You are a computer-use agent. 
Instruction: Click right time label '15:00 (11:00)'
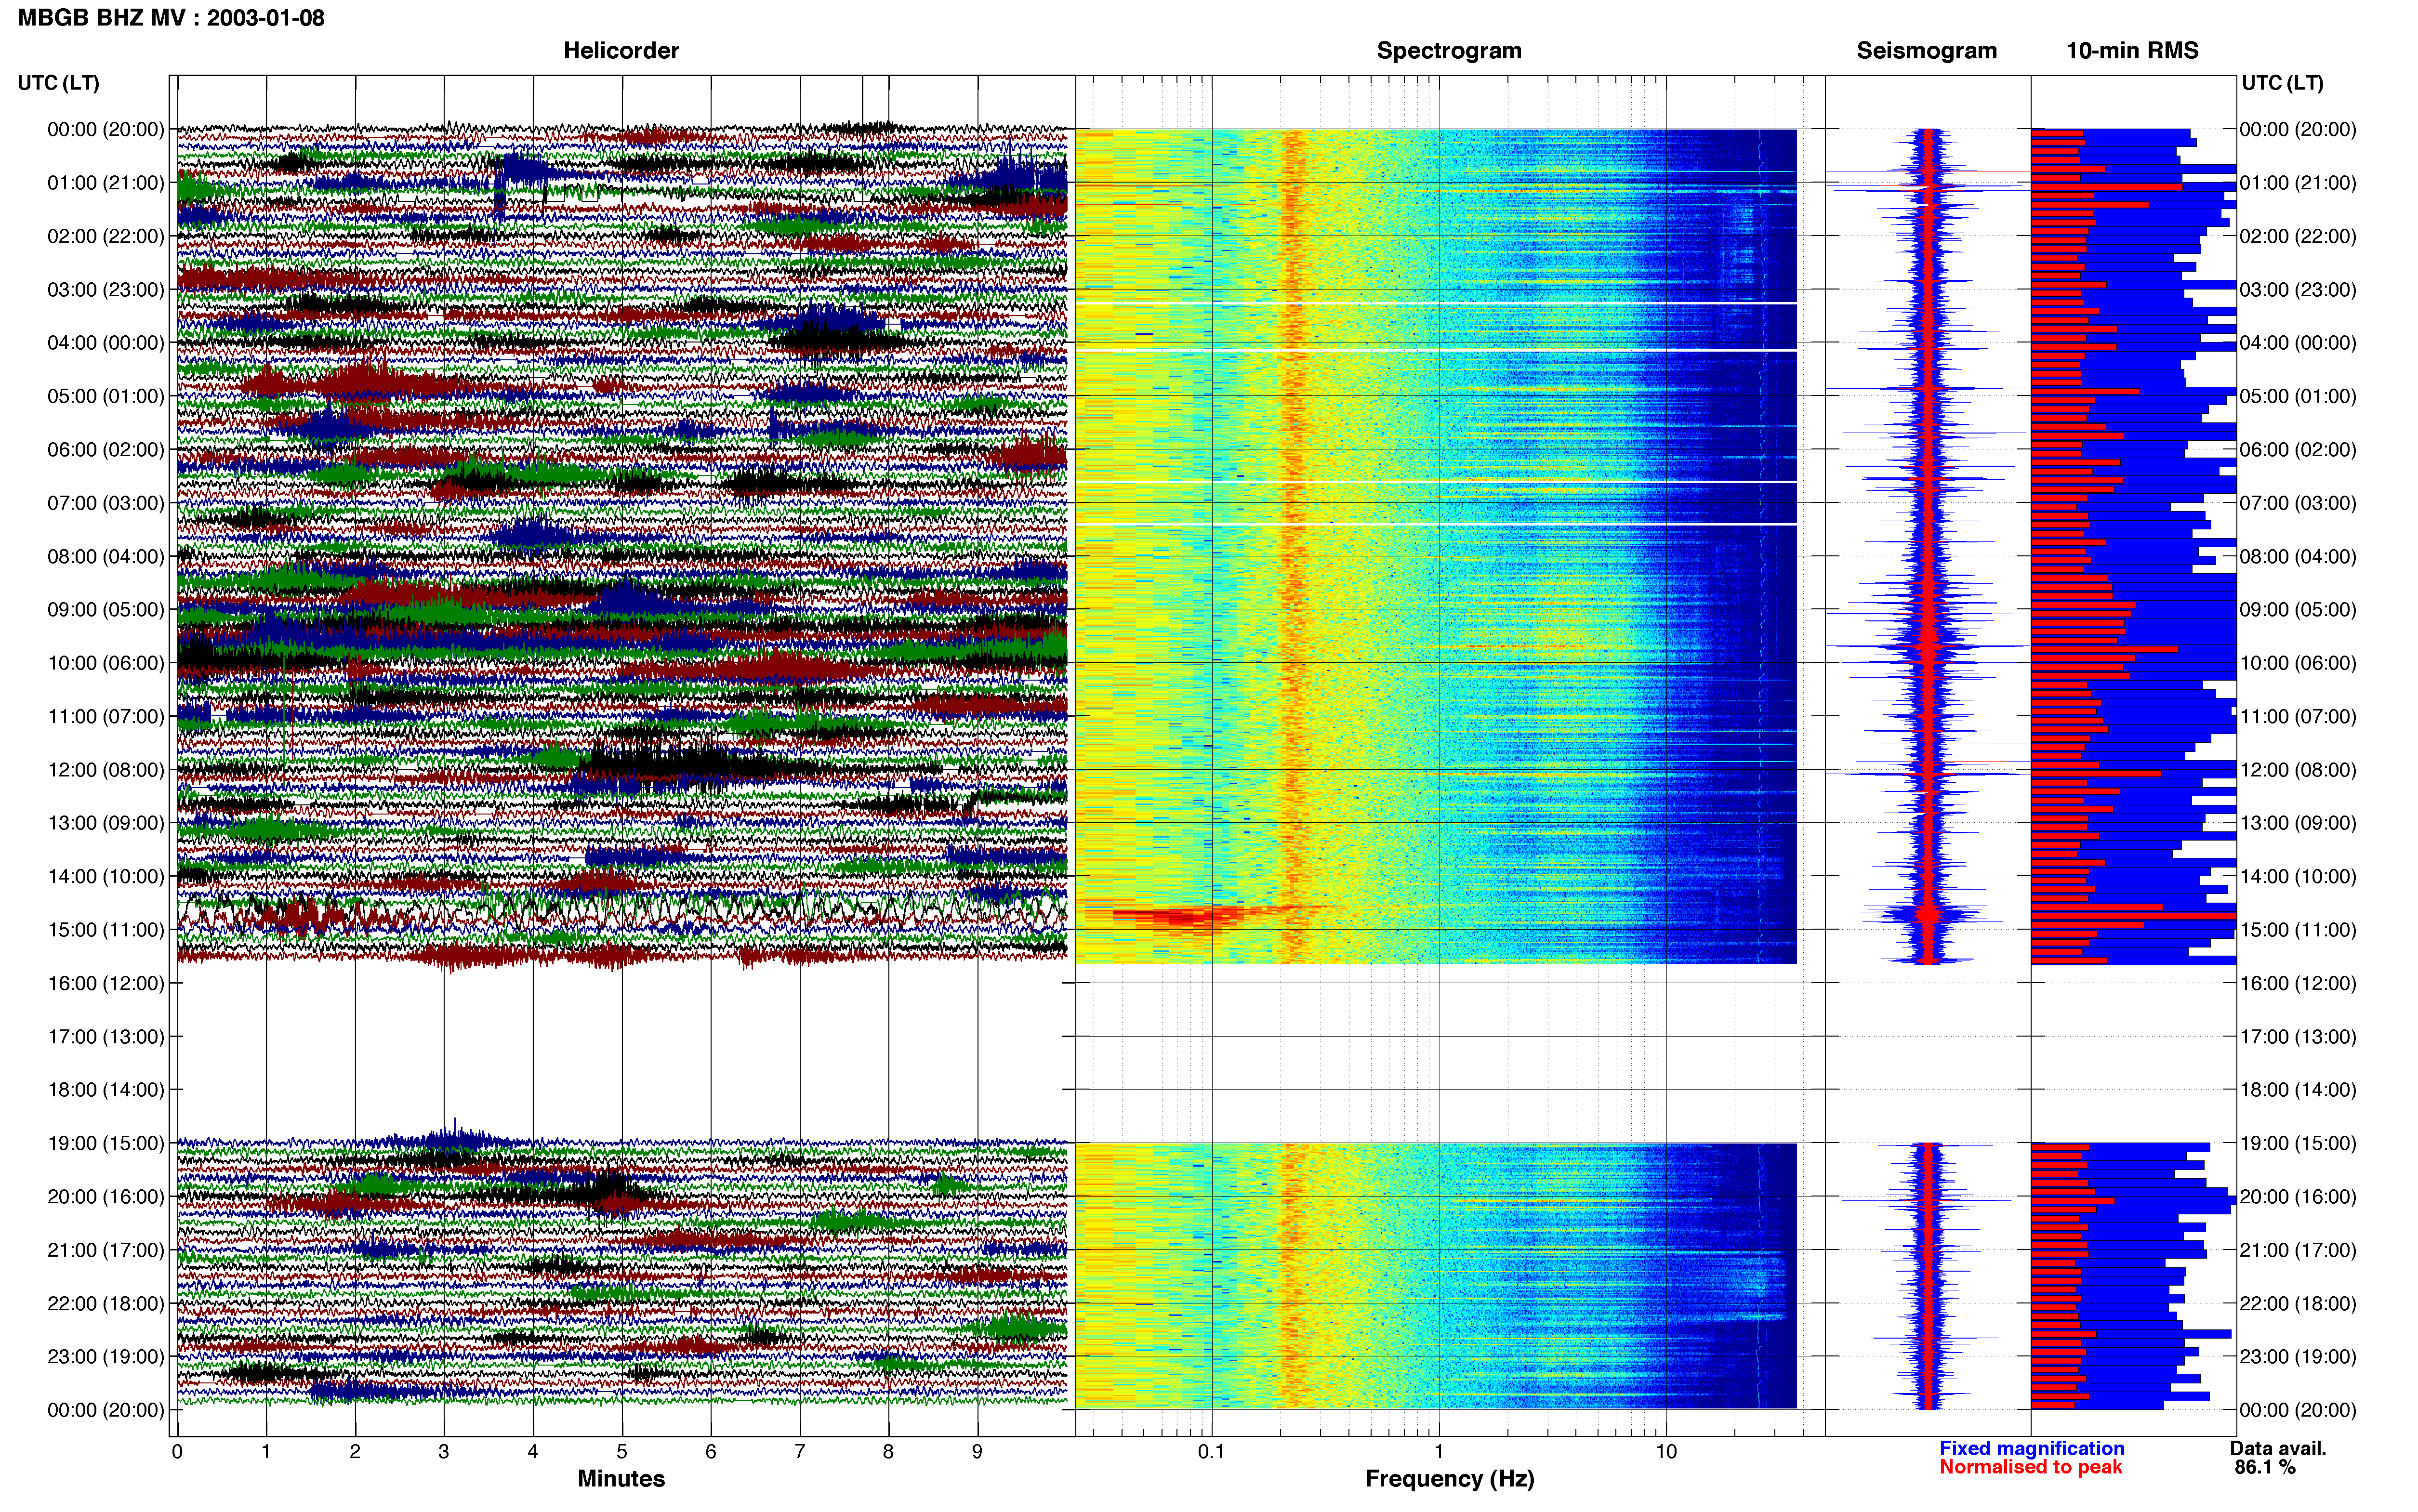[x=2298, y=930]
